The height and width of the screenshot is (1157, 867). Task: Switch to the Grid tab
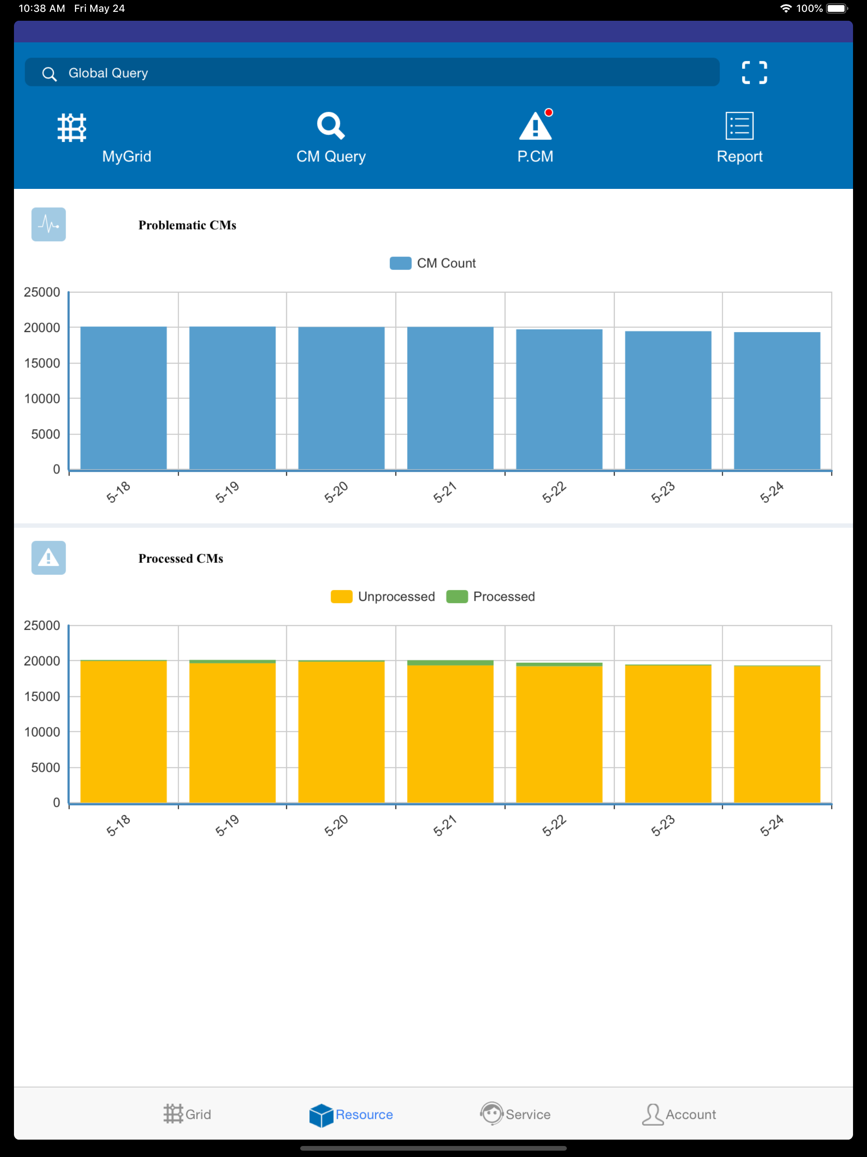(187, 1114)
